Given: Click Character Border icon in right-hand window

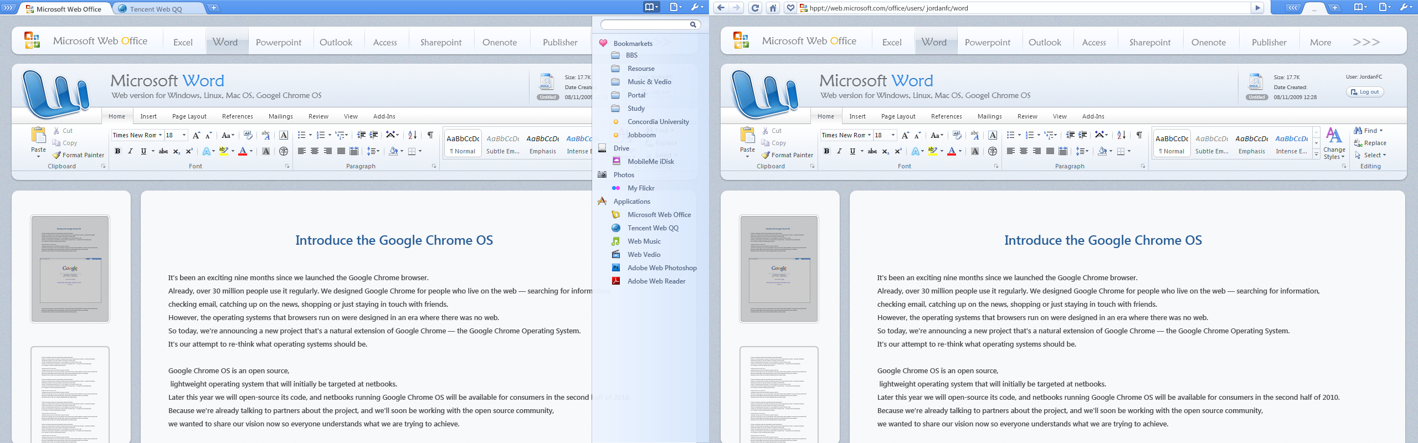Looking at the screenshot, I should (993, 135).
